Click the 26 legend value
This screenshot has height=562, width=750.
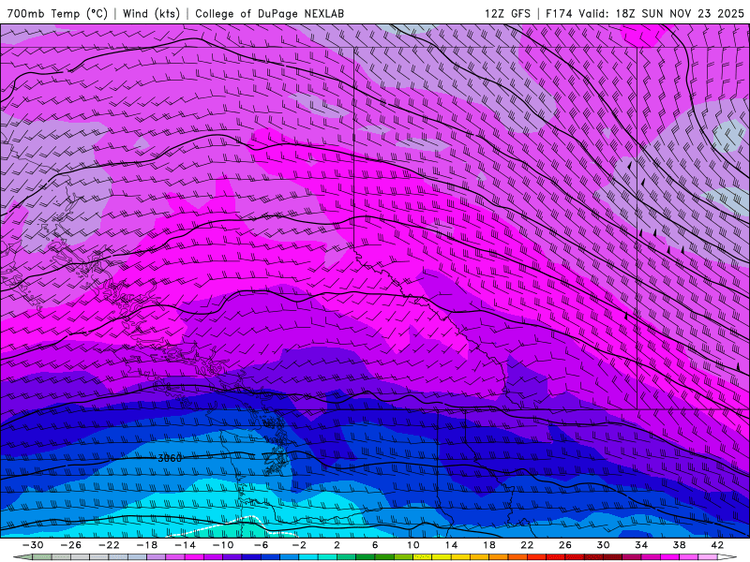[565, 545]
